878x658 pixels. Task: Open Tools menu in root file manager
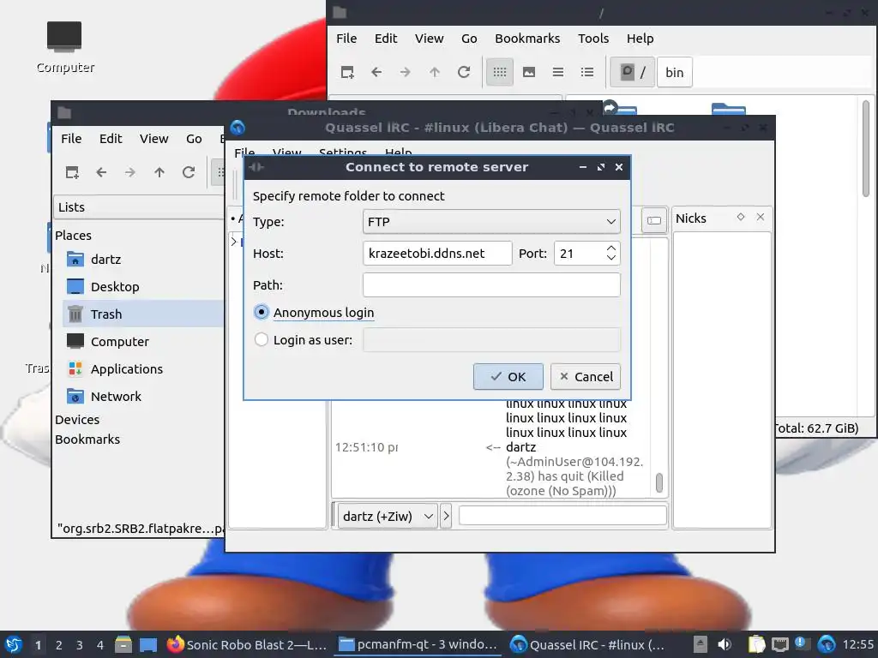point(593,39)
